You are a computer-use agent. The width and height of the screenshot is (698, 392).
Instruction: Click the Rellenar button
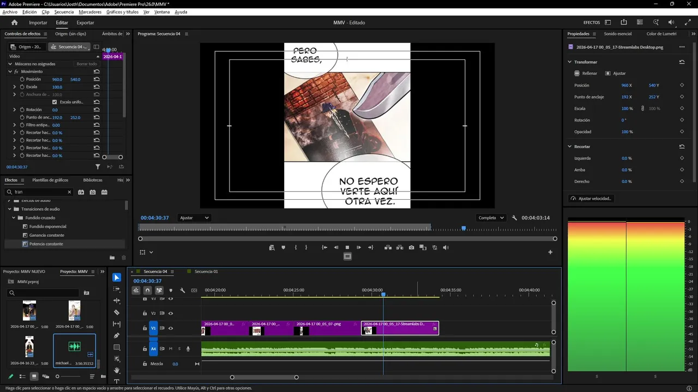coord(586,73)
